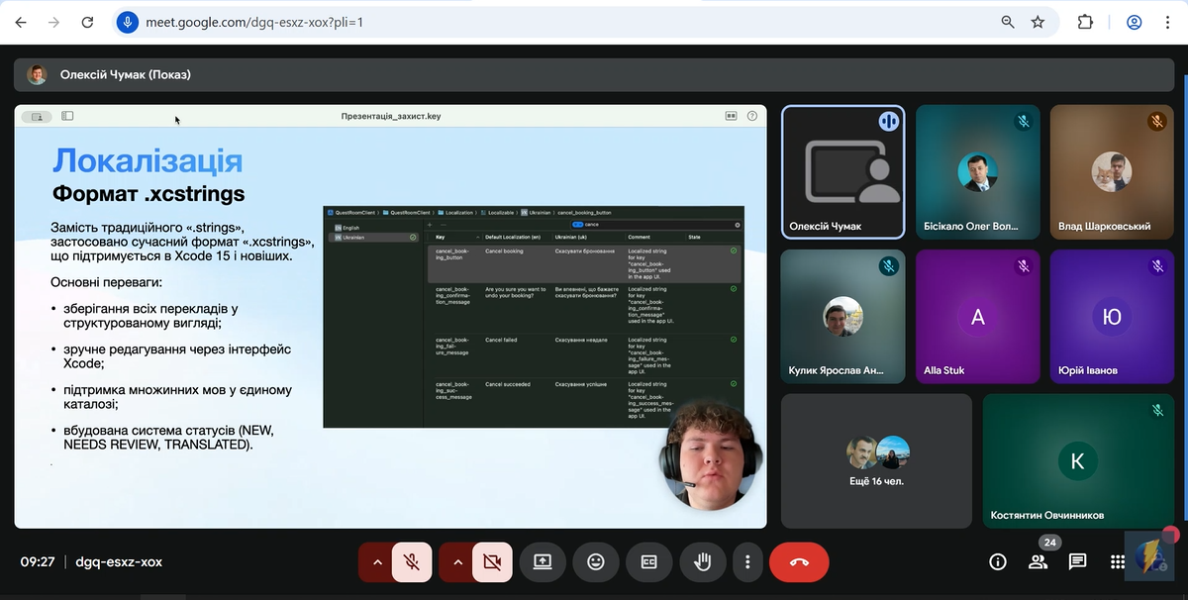Toggle closed captions

coord(648,562)
